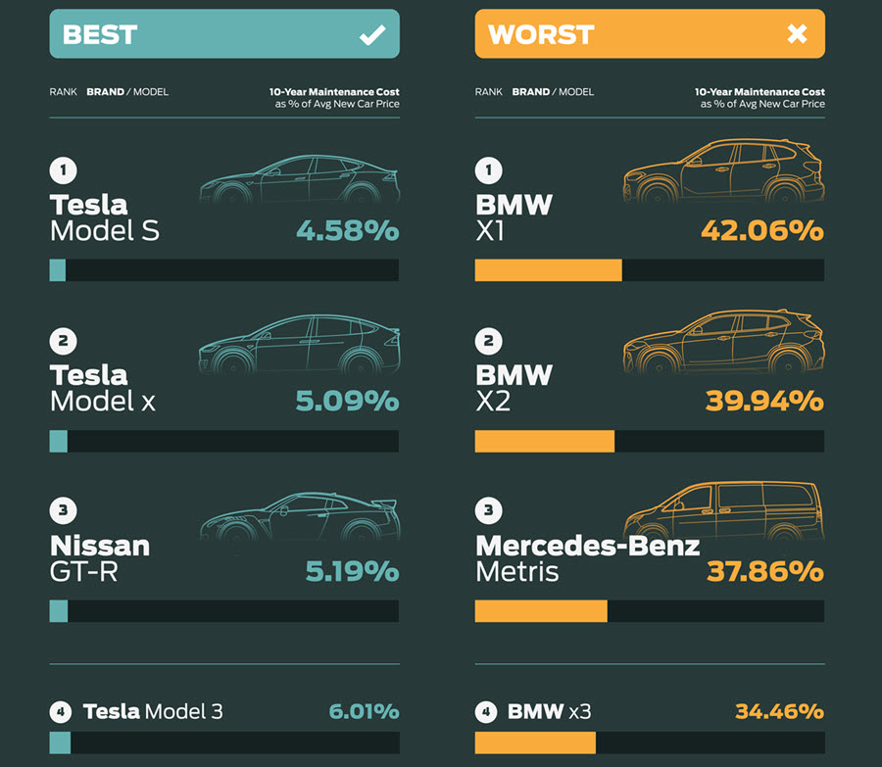Click rank 3 badge beside Mercedes-Benz Metris
This screenshot has width=882, height=767.
tap(488, 510)
